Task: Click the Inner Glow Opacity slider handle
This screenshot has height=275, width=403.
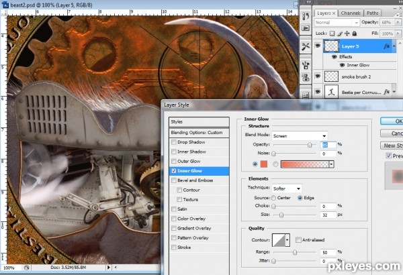Action: pos(310,145)
